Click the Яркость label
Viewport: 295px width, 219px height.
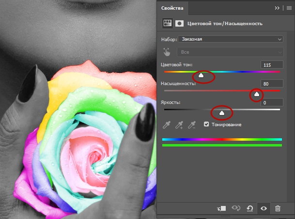click(171, 102)
